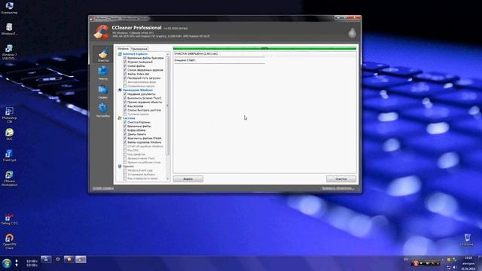Screen dimensions: 482x271
Task: Uncheck Cookie-файлы checkbox
Action: (x=125, y=66)
